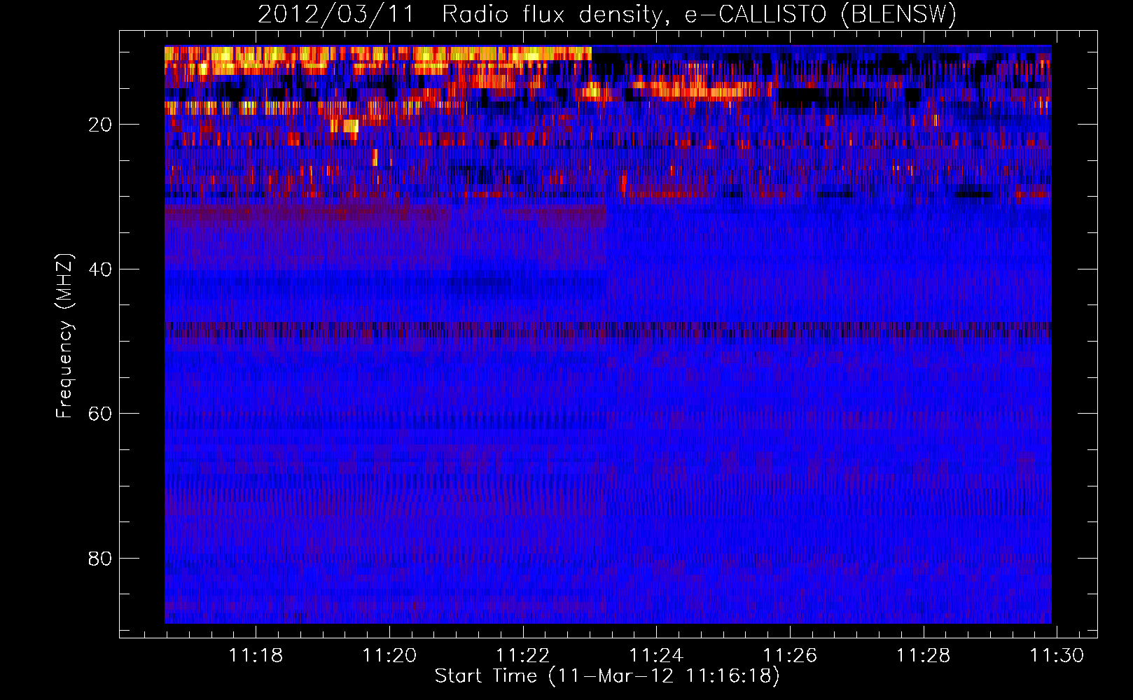1133x700 pixels.
Task: Click the '60' frequency tick label
Action: pyautogui.click(x=101, y=414)
